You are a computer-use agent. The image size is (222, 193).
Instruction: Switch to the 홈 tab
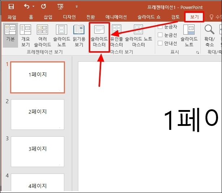tap(31, 17)
